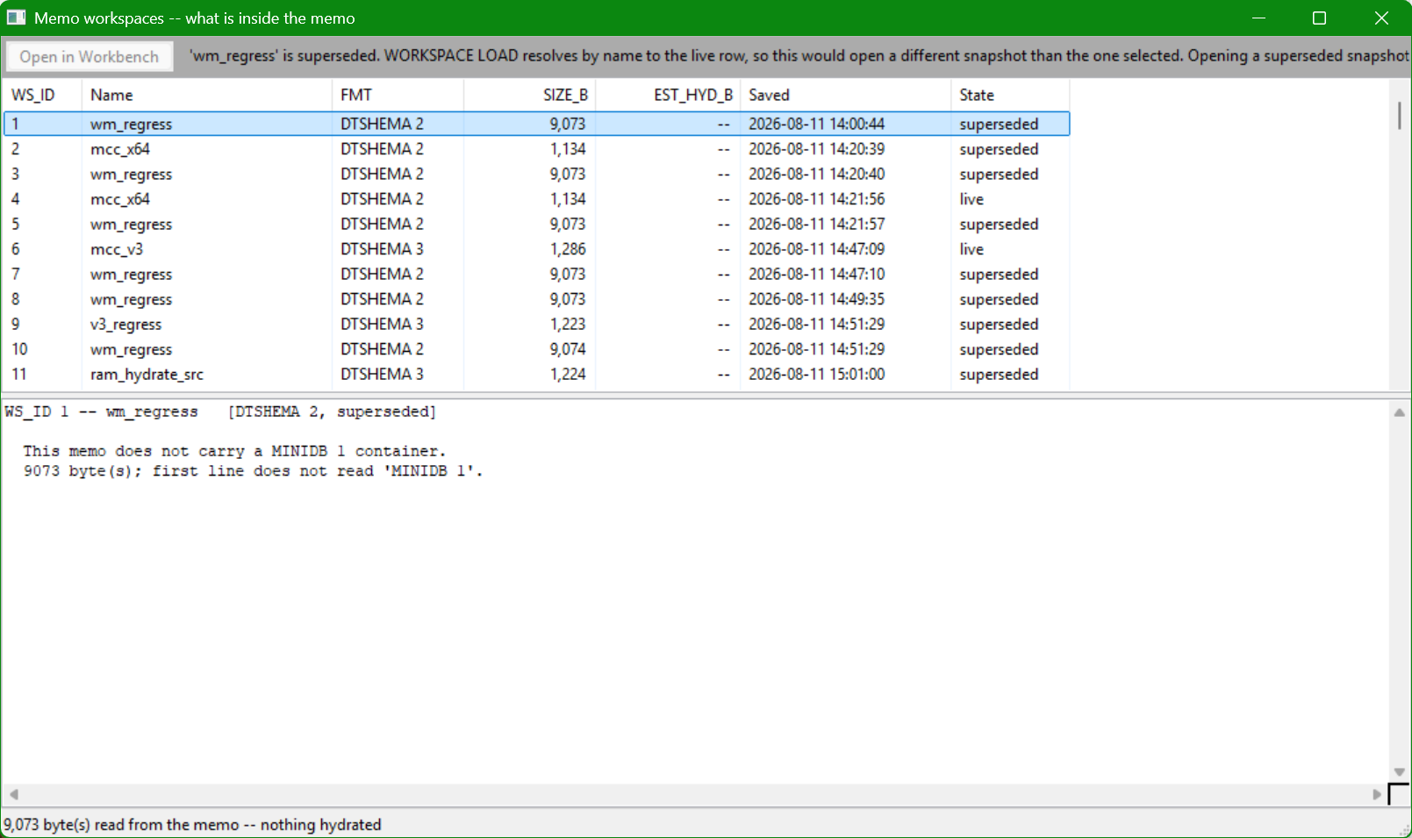Sort by Name column header

(207, 95)
